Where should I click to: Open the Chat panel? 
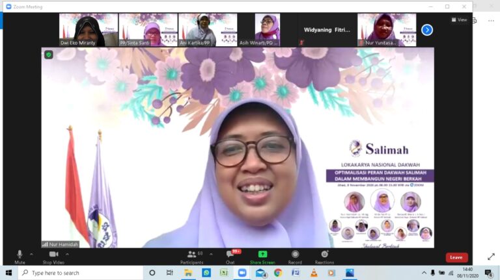click(230, 257)
